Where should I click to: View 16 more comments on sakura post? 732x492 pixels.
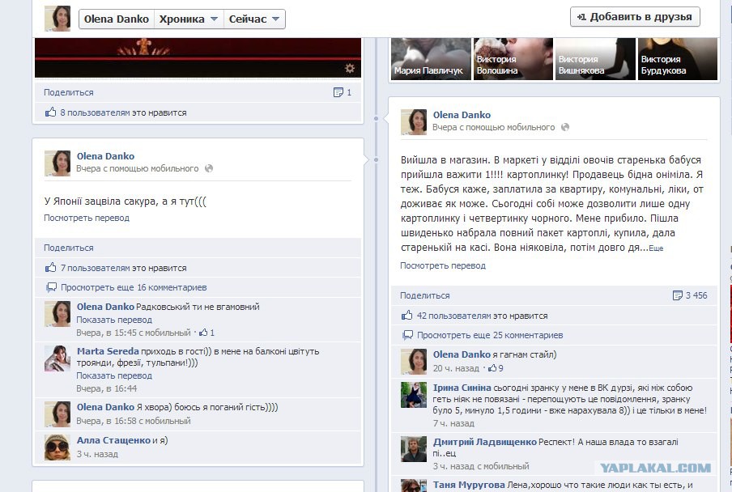(x=134, y=287)
